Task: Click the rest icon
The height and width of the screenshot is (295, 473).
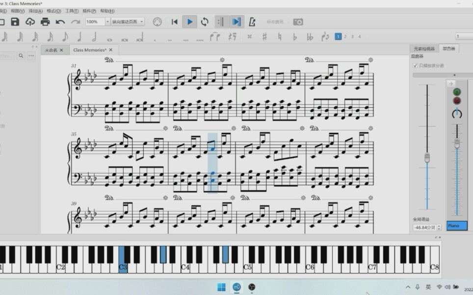Action: click(232, 37)
